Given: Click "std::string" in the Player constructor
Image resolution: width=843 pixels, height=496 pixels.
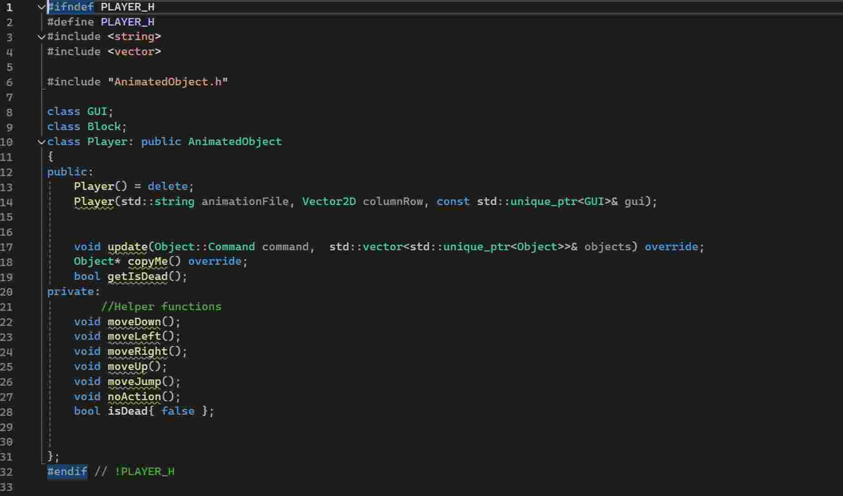Looking at the screenshot, I should (158, 201).
